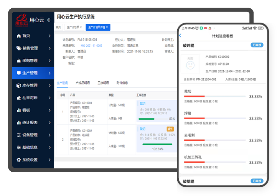Click the 委外 badge in row 2
This screenshot has height=196, width=277.
(x=170, y=129)
